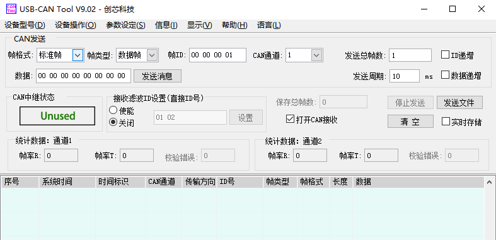The width and height of the screenshot is (496, 240).
Task: Click the 传输方向 column header
Action: [199, 182]
